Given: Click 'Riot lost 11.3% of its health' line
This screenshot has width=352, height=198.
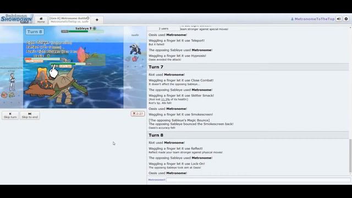Looking at the screenshot, I should [168, 99].
